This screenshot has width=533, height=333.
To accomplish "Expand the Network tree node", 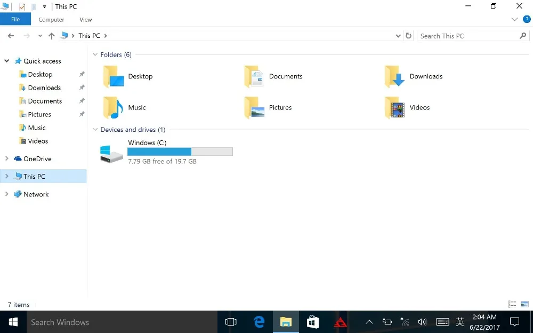I will point(6,194).
